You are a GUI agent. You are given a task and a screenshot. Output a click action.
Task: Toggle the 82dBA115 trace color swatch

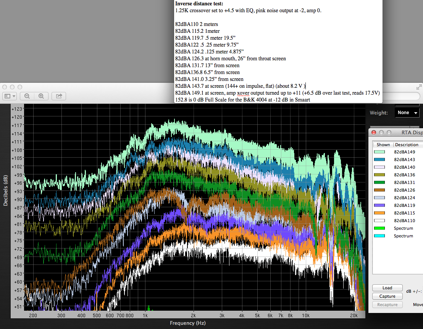379,213
